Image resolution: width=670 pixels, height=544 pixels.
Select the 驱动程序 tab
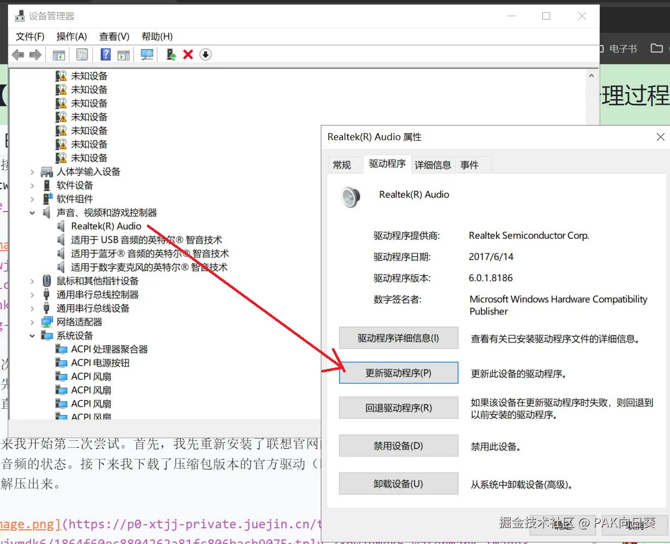click(x=387, y=164)
